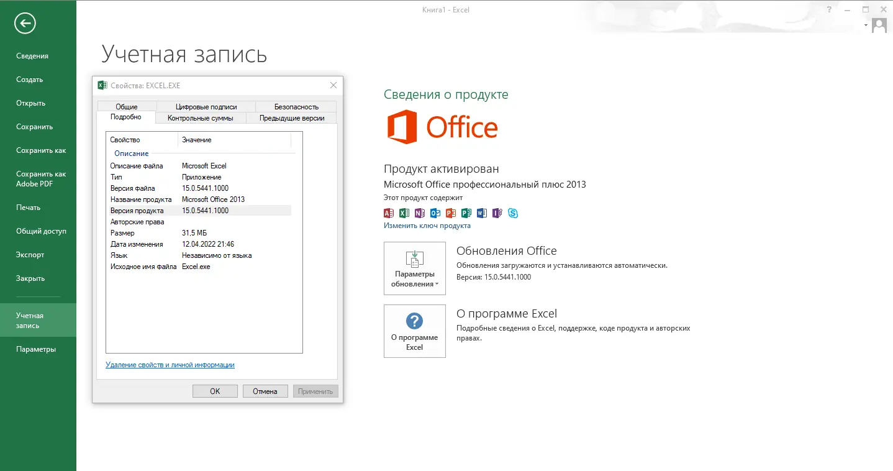The height and width of the screenshot is (471, 893).
Task: Click the Word icon in the product list
Action: [x=482, y=213]
